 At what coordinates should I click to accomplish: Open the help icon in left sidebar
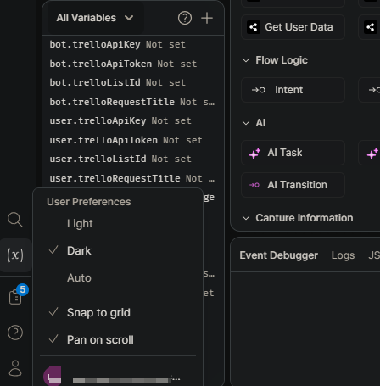[x=15, y=333]
